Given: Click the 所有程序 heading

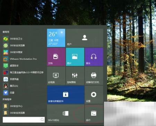Looking at the screenshot, I should click(x=7, y=99).
